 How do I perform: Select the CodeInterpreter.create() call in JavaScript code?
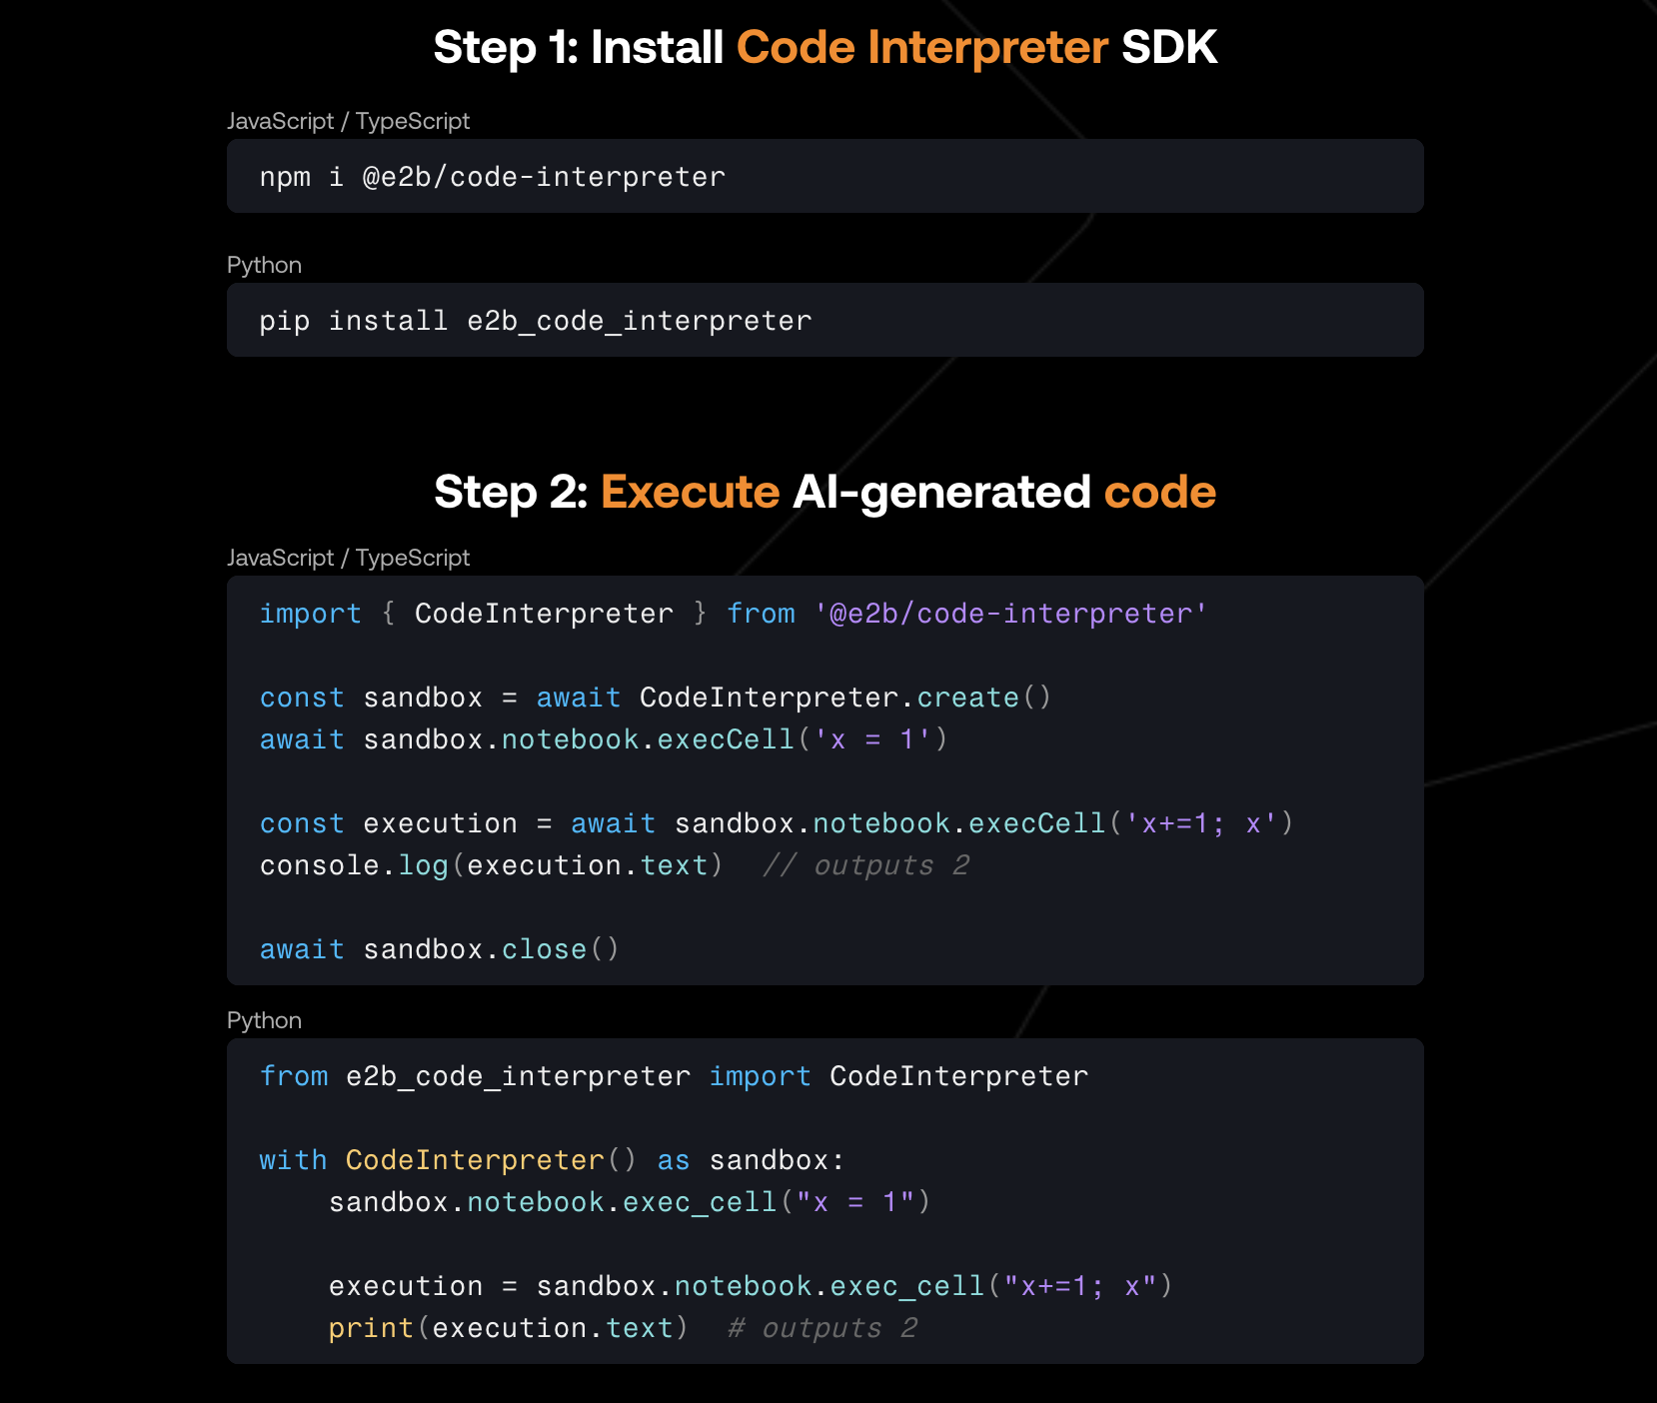pyautogui.click(x=844, y=697)
